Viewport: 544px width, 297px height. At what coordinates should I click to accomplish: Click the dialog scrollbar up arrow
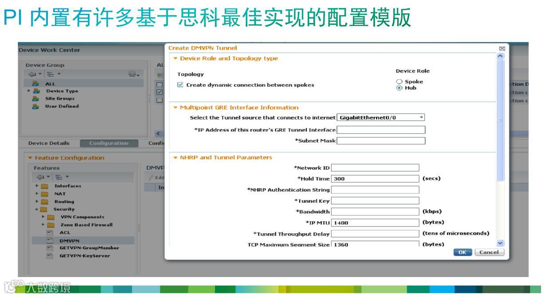[x=501, y=56]
